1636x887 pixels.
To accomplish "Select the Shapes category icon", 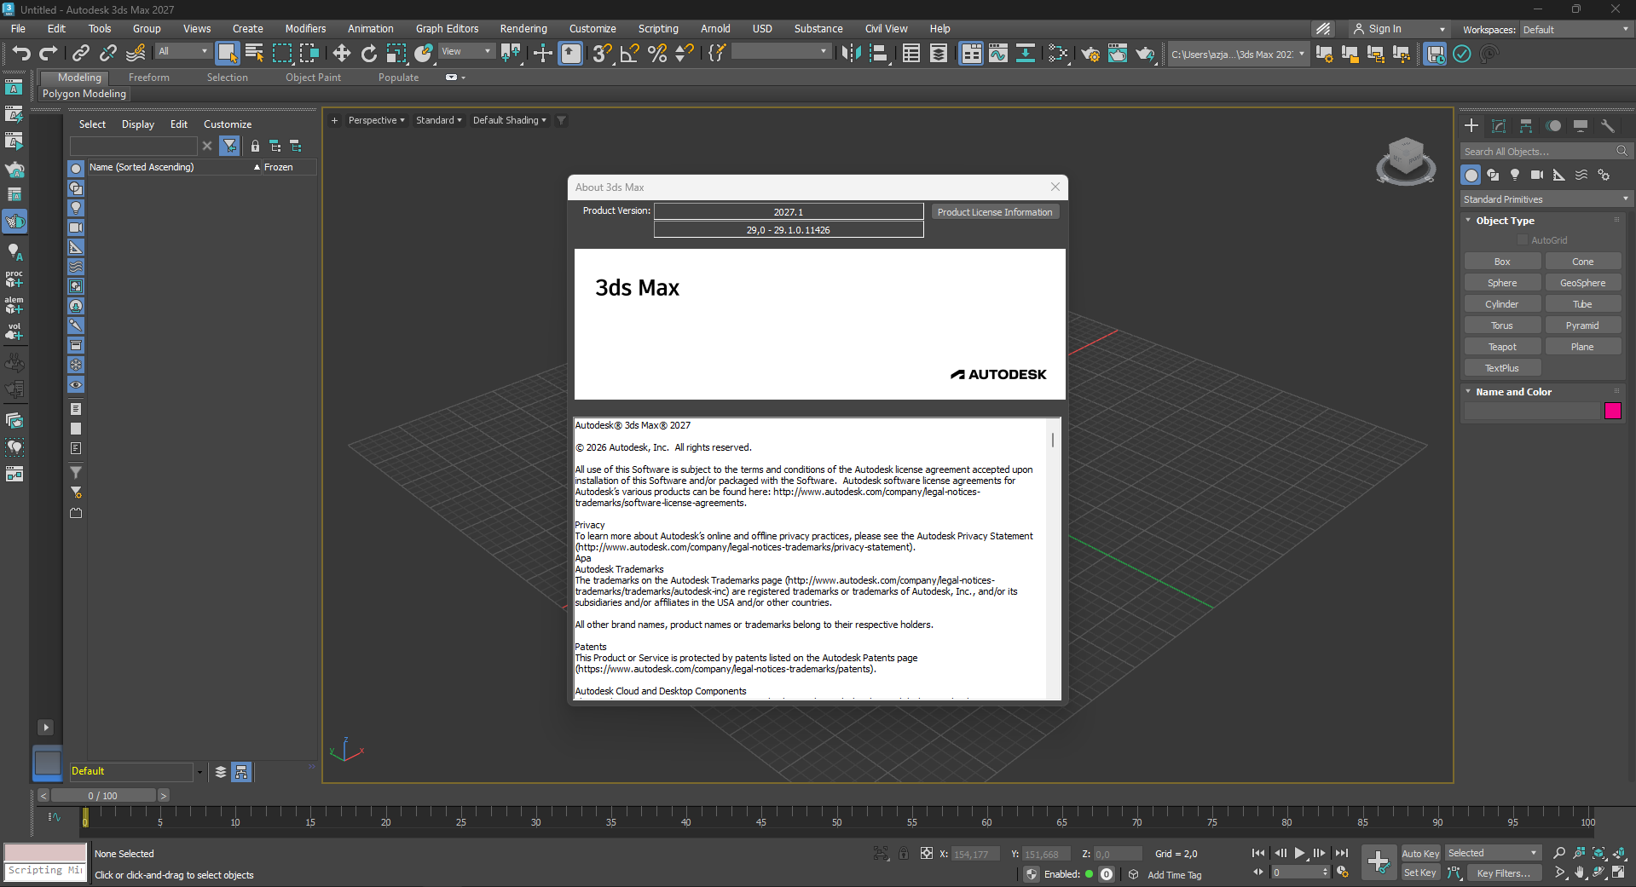I will [x=1493, y=175].
